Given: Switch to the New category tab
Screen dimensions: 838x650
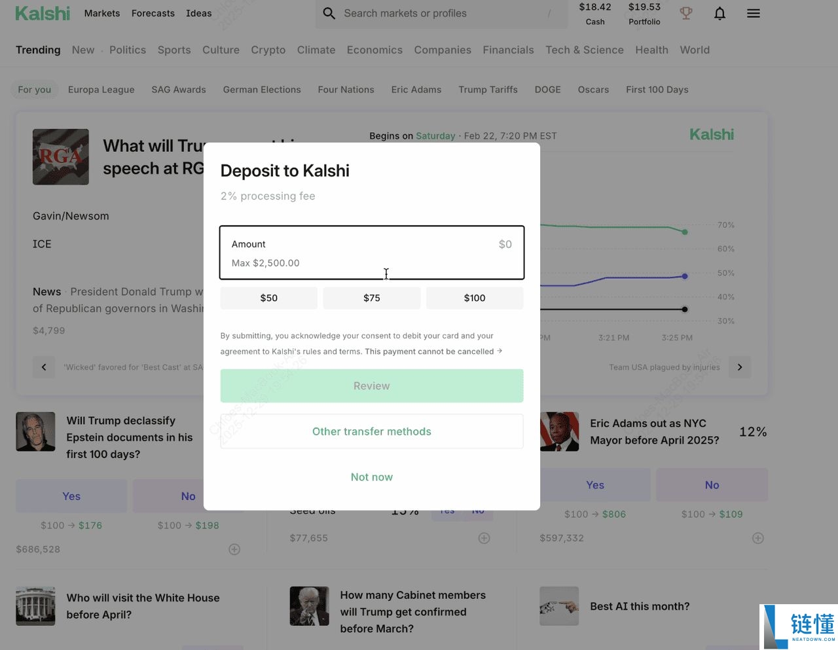Looking at the screenshot, I should tap(83, 50).
